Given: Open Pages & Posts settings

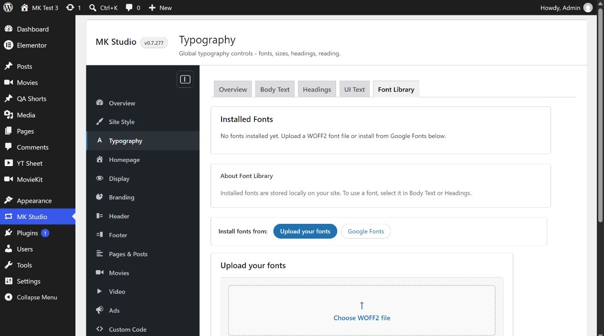Looking at the screenshot, I should pos(143,254).
